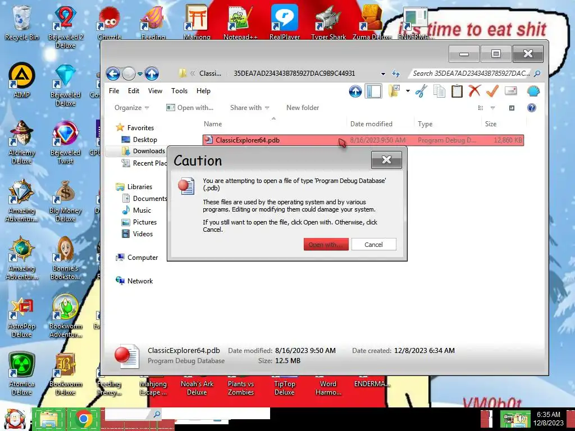Click the blue Help question mark icon
Image resolution: width=575 pixels, height=431 pixels.
tap(531, 108)
